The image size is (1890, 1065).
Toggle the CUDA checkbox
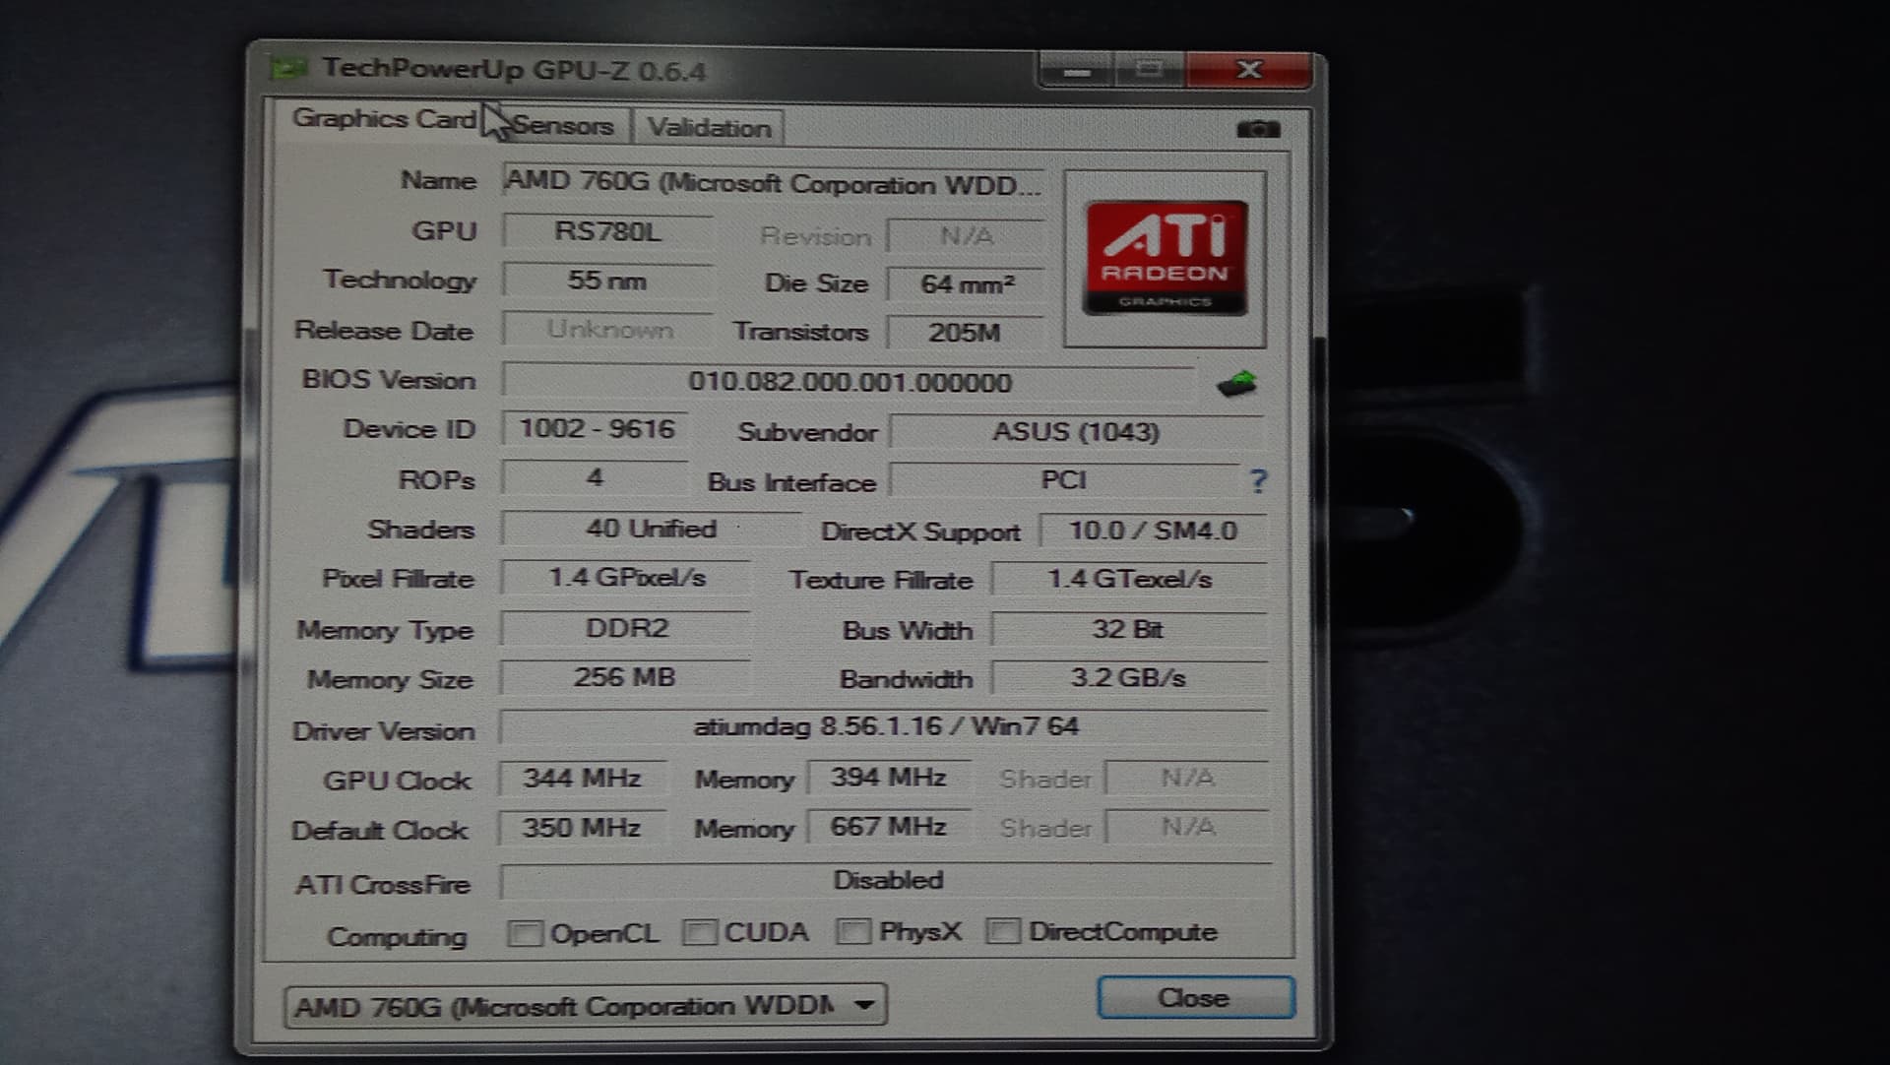click(x=700, y=932)
